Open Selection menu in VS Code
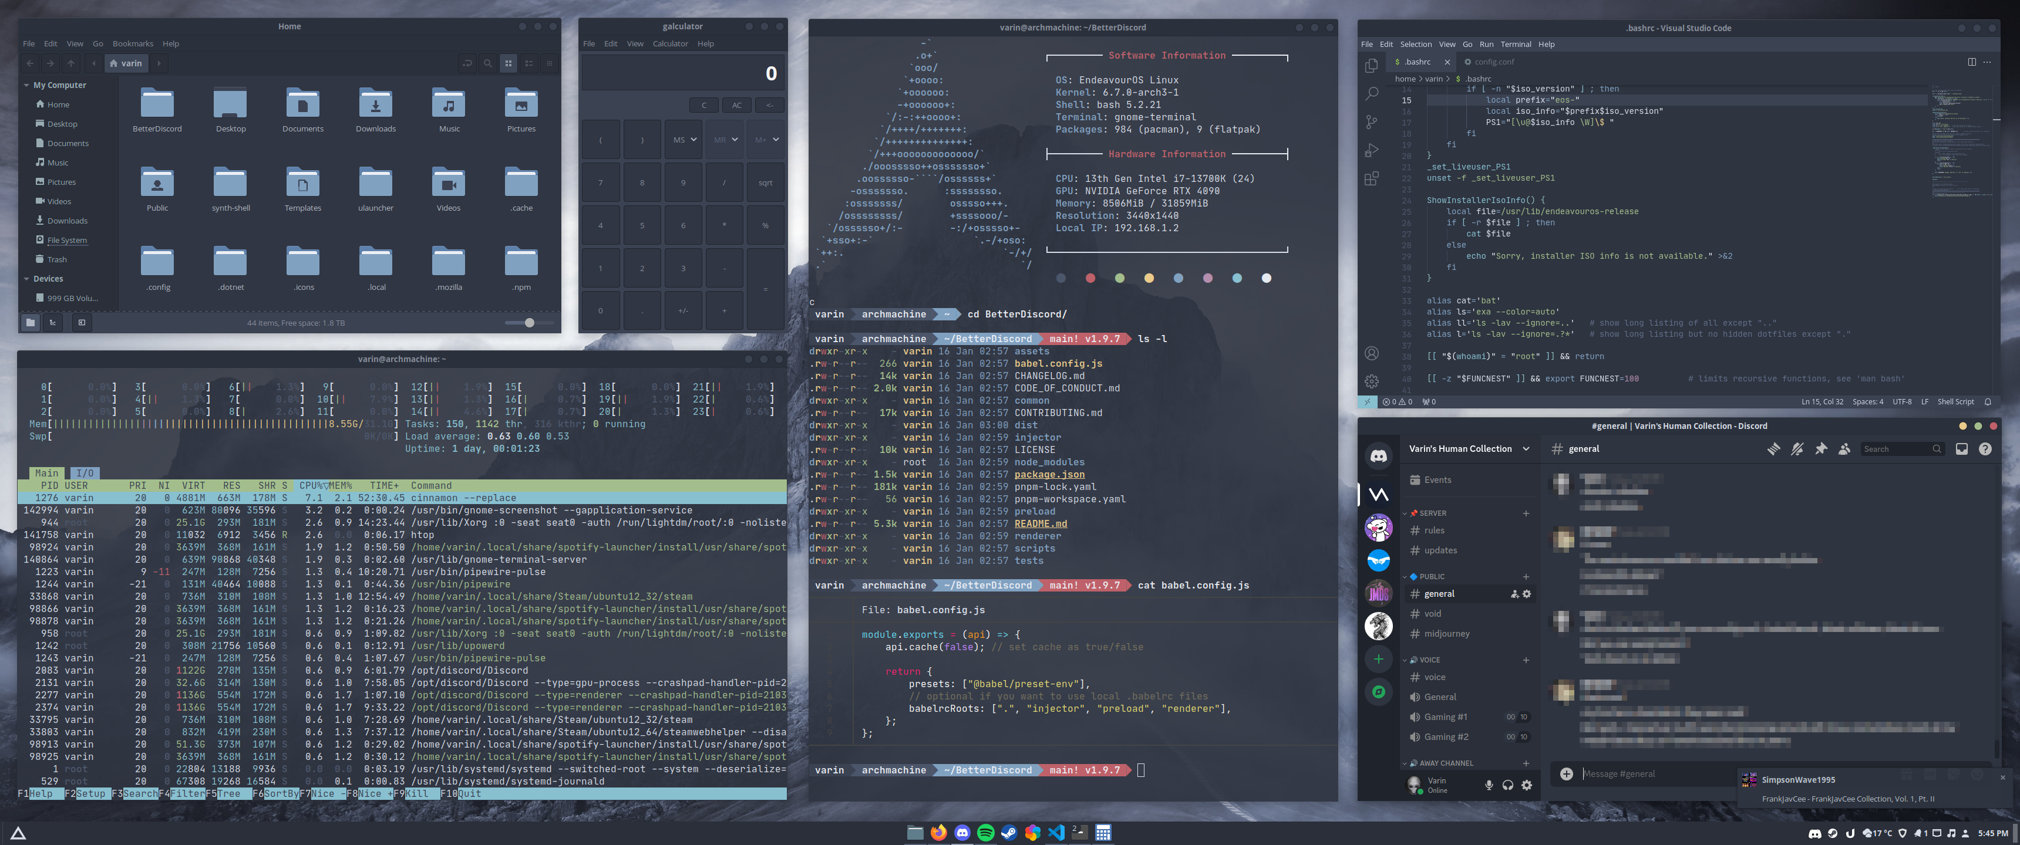The width and height of the screenshot is (2020, 845). (1415, 45)
